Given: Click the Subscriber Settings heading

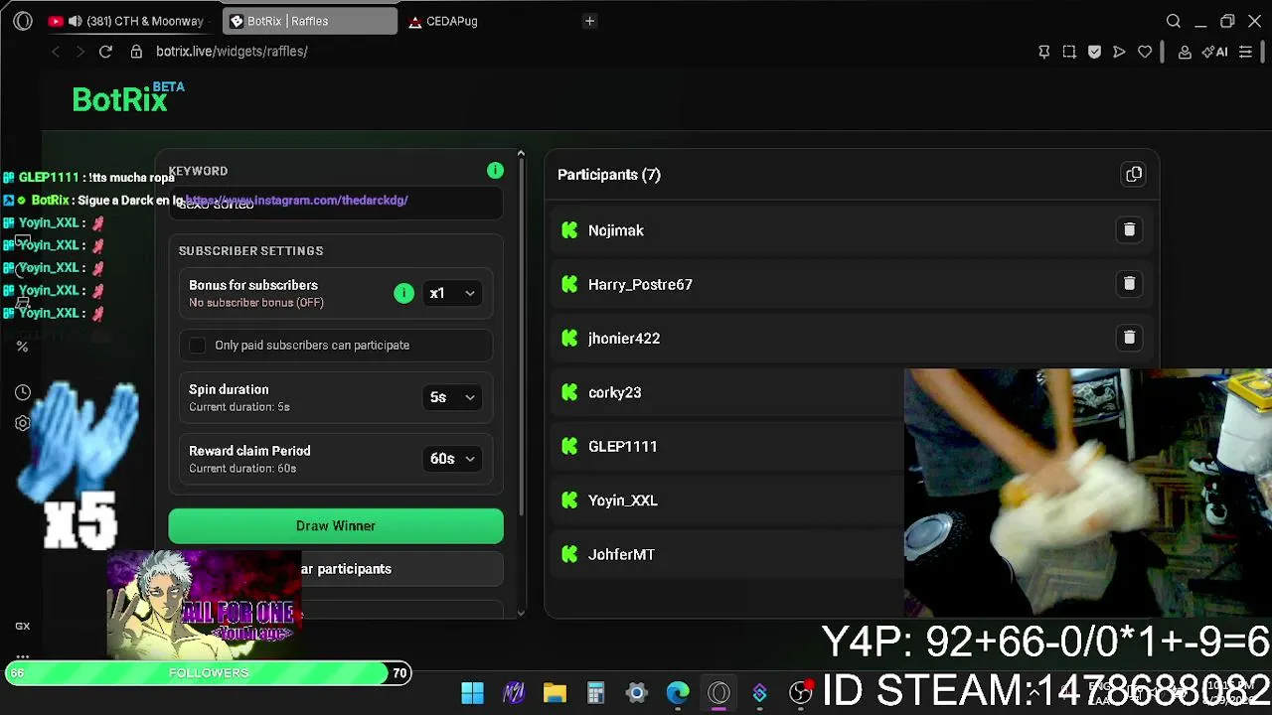Looking at the screenshot, I should [x=250, y=251].
